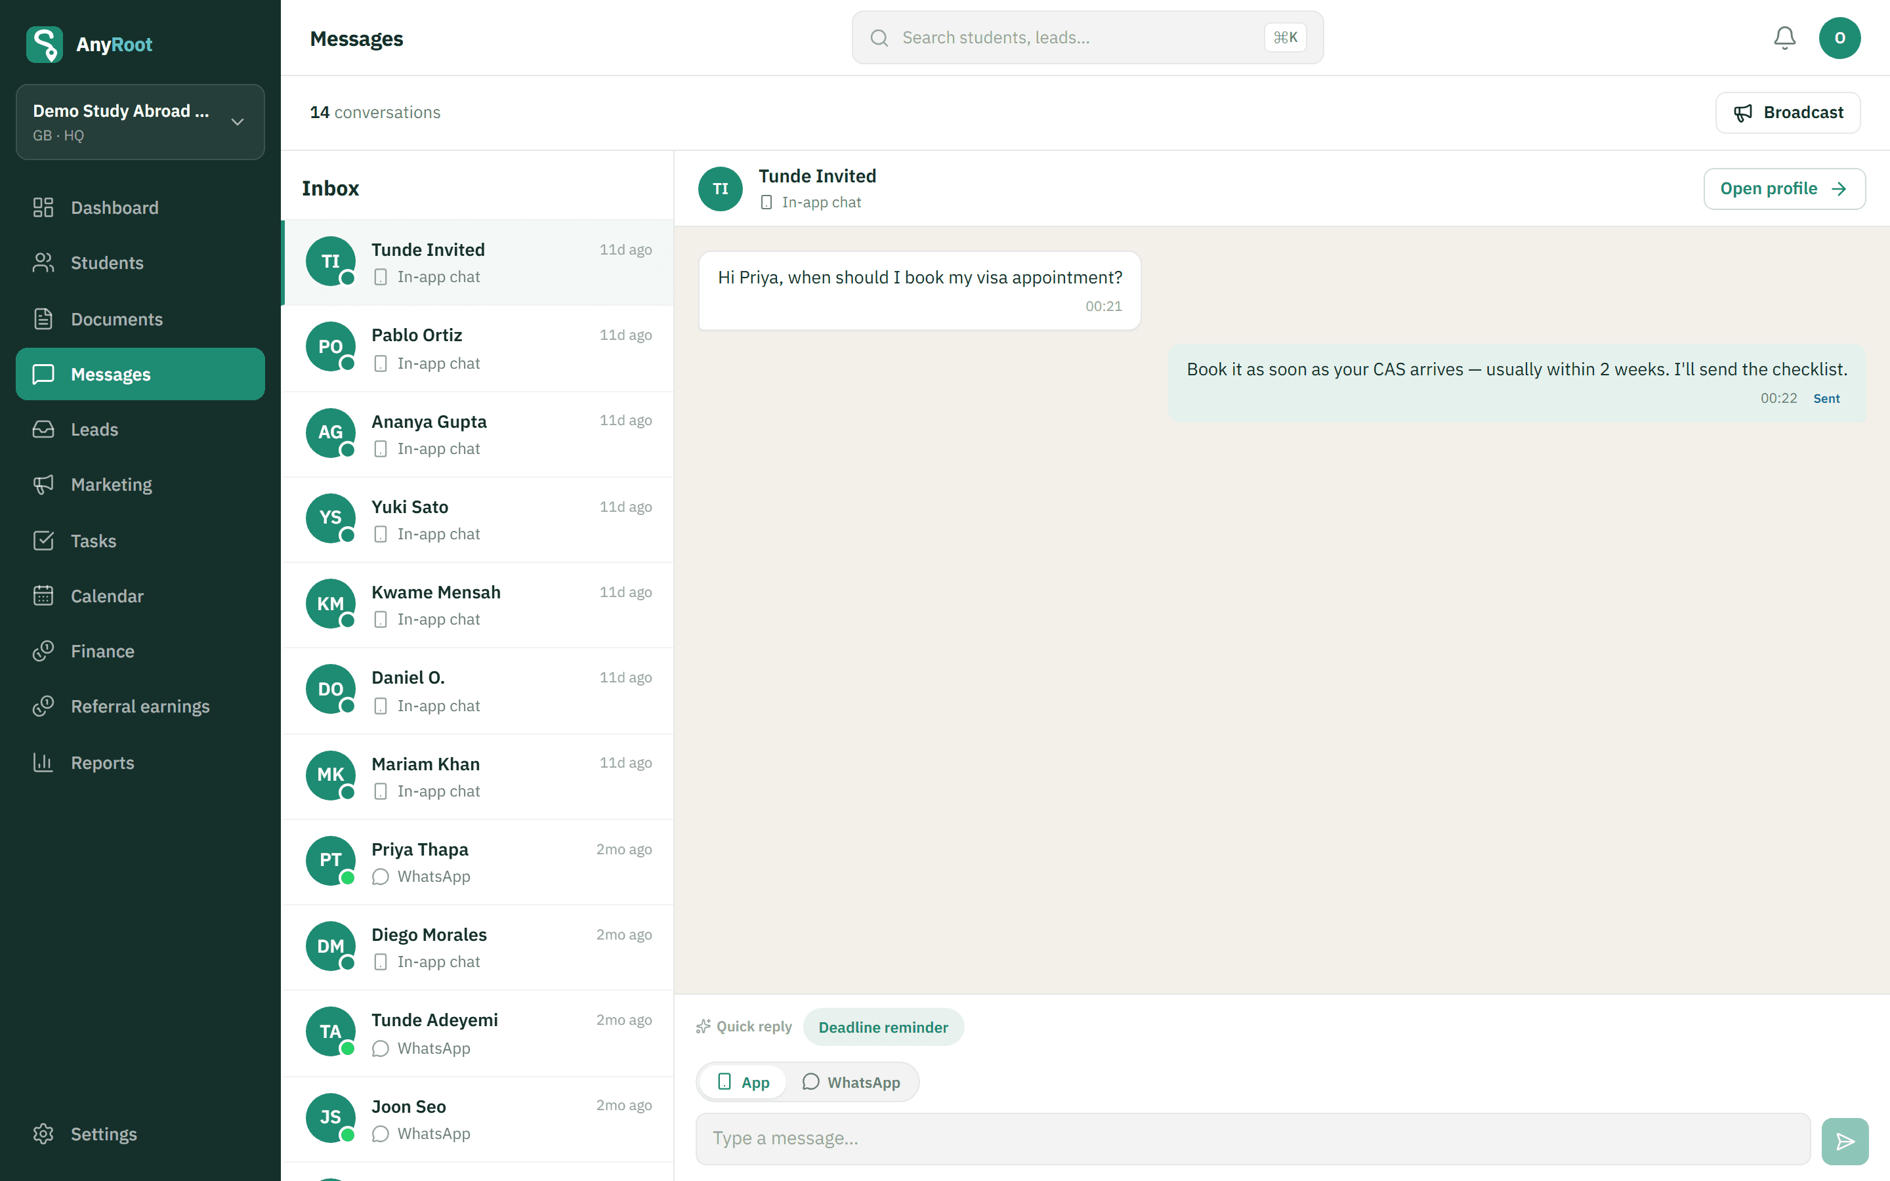Switch reply channel to App
This screenshot has height=1181, width=1890.
[x=743, y=1082]
